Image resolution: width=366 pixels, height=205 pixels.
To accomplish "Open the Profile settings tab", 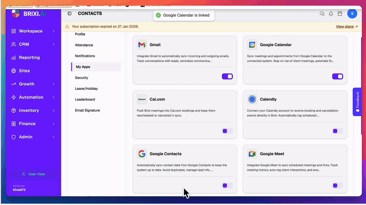I will [x=80, y=34].
